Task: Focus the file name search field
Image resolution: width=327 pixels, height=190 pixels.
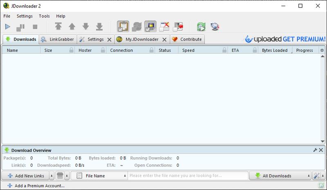Action: [188, 176]
